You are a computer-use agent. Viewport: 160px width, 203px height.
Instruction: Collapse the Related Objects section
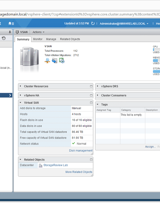(20, 160)
